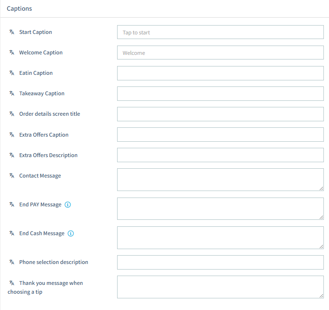The width and height of the screenshot is (329, 310).
Task: Focus the Order details screen title field
Action: [x=220, y=114]
